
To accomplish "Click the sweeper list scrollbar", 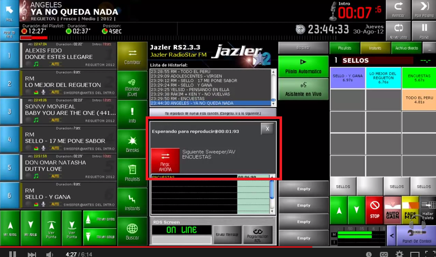I will pos(272,194).
